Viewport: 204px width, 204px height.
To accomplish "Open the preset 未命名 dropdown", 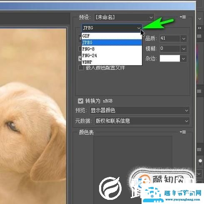I will (x=124, y=17).
